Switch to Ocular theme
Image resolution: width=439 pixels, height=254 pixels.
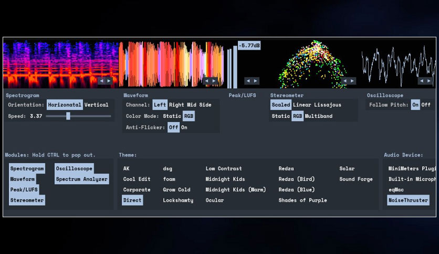coord(215,200)
